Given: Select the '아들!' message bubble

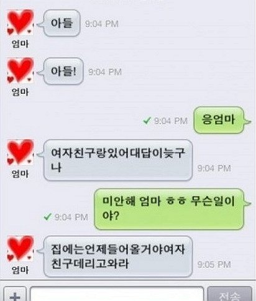Looking at the screenshot, I should 63,71.
